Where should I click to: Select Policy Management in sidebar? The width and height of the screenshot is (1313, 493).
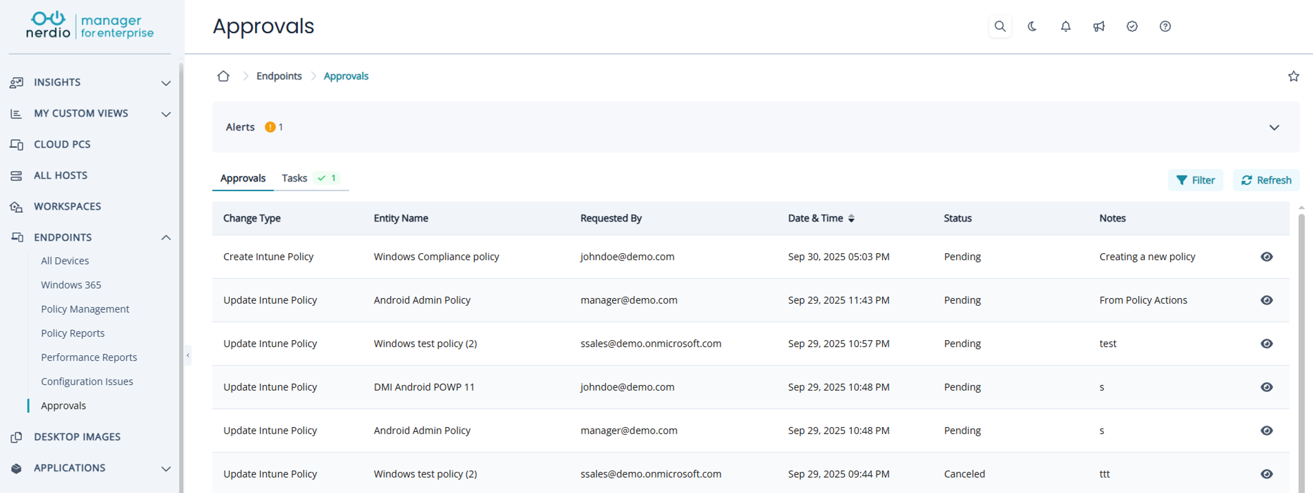(x=85, y=309)
